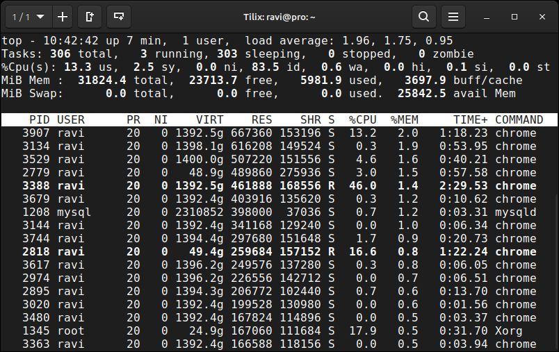Select PID 3617 in process list
Image resolution: width=559 pixels, height=352 pixels.
coord(35,265)
